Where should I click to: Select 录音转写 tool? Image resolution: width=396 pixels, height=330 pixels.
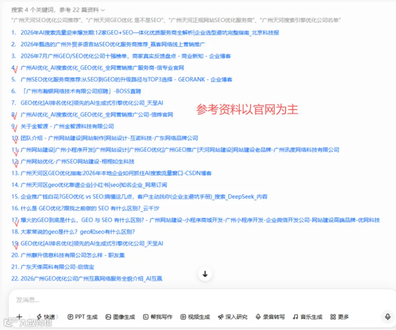click(x=270, y=317)
